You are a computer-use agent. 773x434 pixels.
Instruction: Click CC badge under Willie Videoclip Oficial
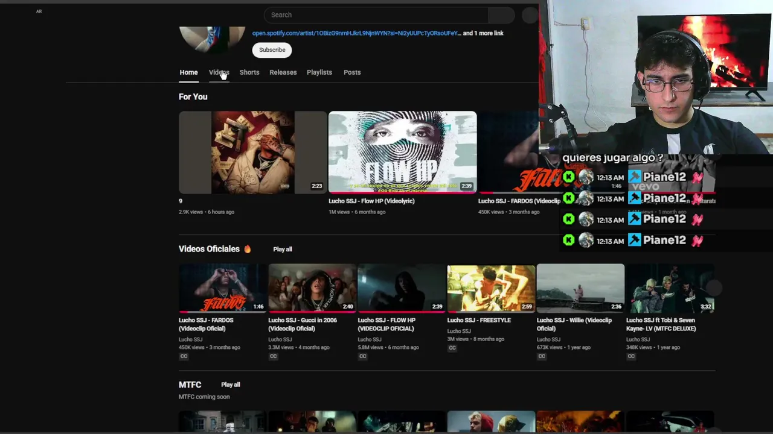pyautogui.click(x=541, y=356)
